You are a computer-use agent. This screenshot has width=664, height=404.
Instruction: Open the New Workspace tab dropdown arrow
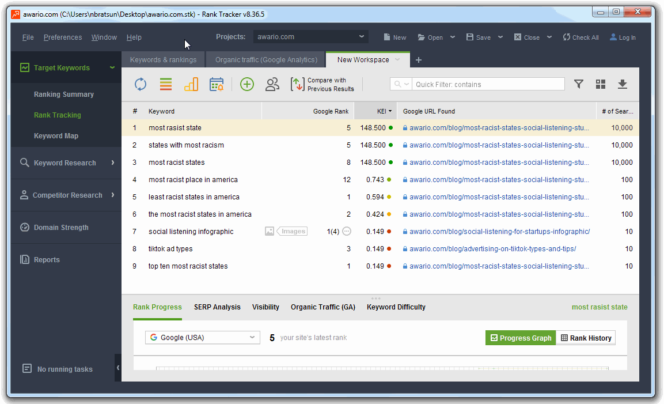pos(397,59)
